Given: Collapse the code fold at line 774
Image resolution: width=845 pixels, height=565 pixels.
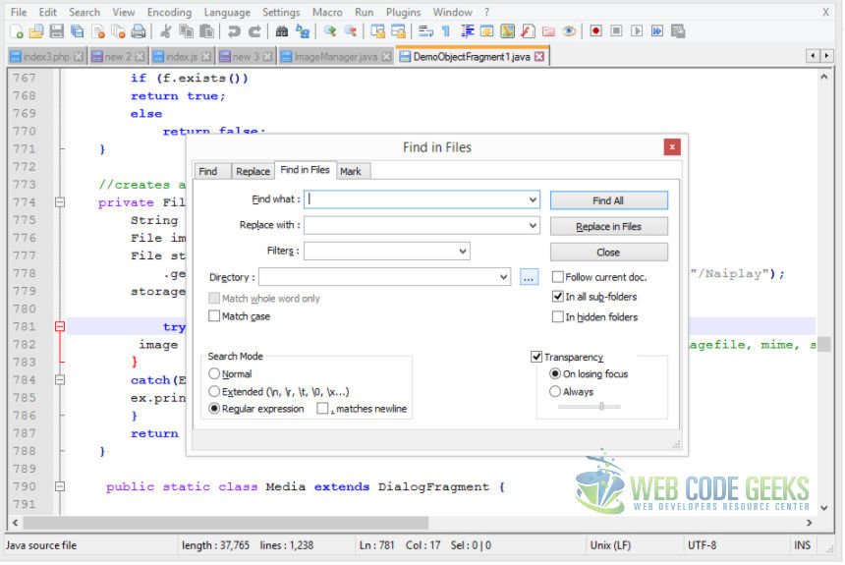Looking at the screenshot, I should click(60, 203).
